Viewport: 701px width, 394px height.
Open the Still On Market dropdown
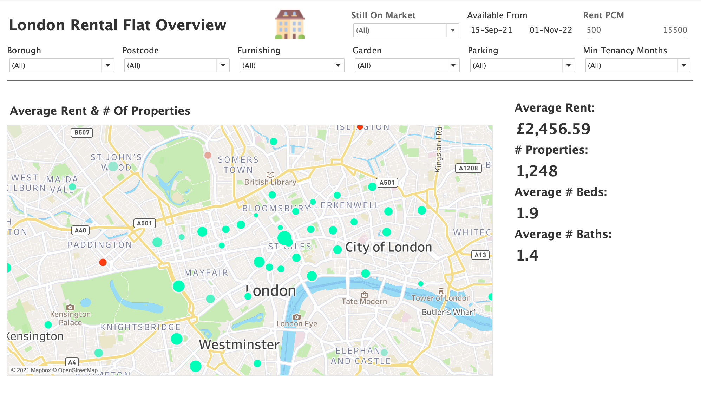pos(452,30)
